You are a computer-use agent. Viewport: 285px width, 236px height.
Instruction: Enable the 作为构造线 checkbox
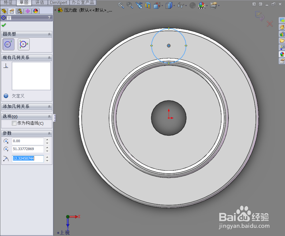(x=14, y=123)
